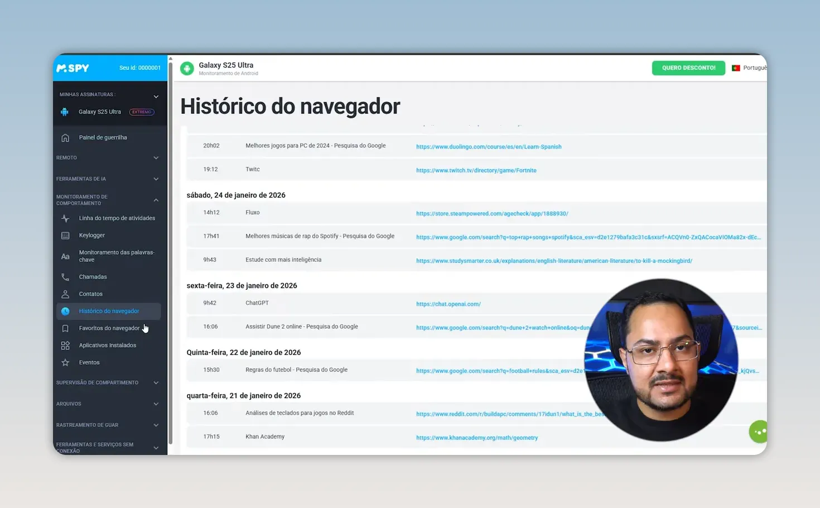Image resolution: width=820 pixels, height=508 pixels.
Task: Click the Keylogger keyboard icon
Action: [65, 236]
